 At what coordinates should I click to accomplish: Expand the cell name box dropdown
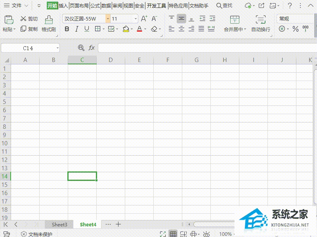(57, 48)
